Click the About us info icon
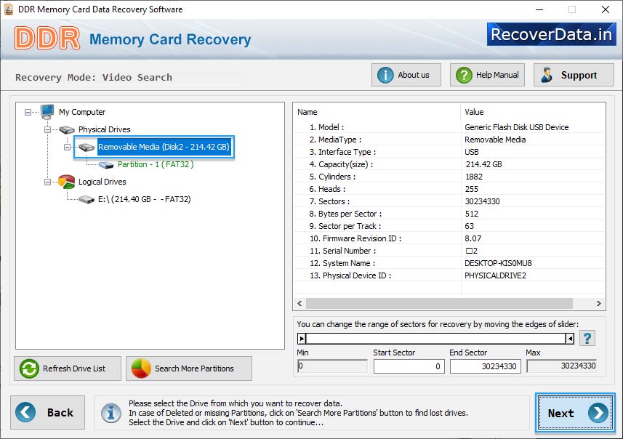The image size is (623, 439). [385, 75]
